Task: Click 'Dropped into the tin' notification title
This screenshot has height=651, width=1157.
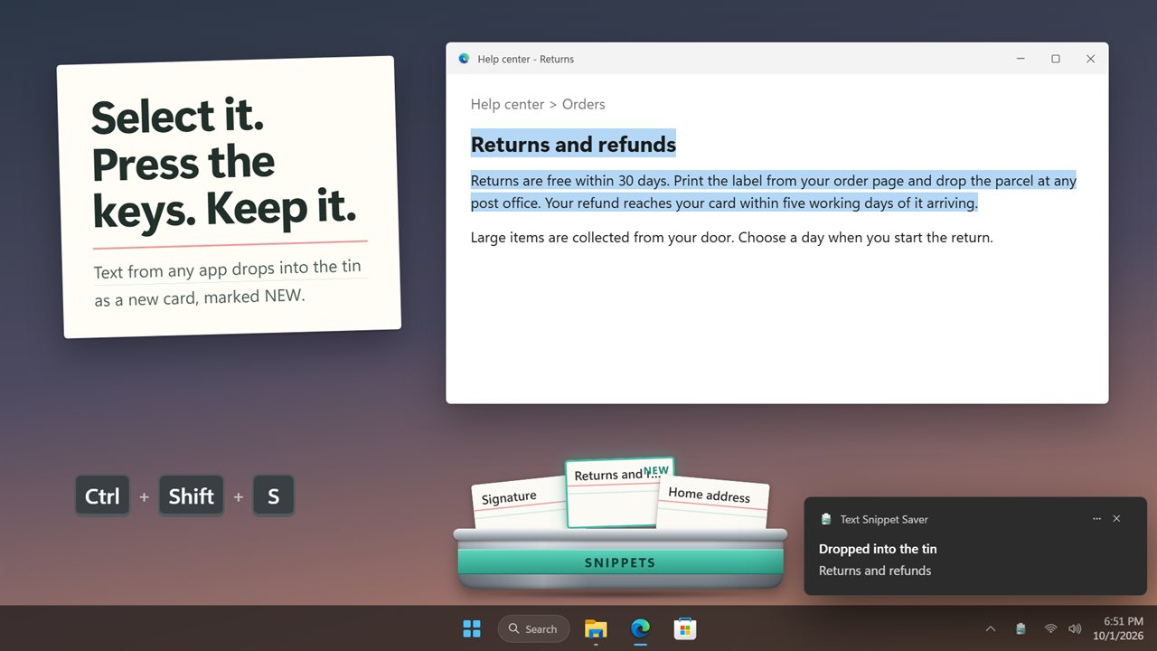Action: (878, 549)
